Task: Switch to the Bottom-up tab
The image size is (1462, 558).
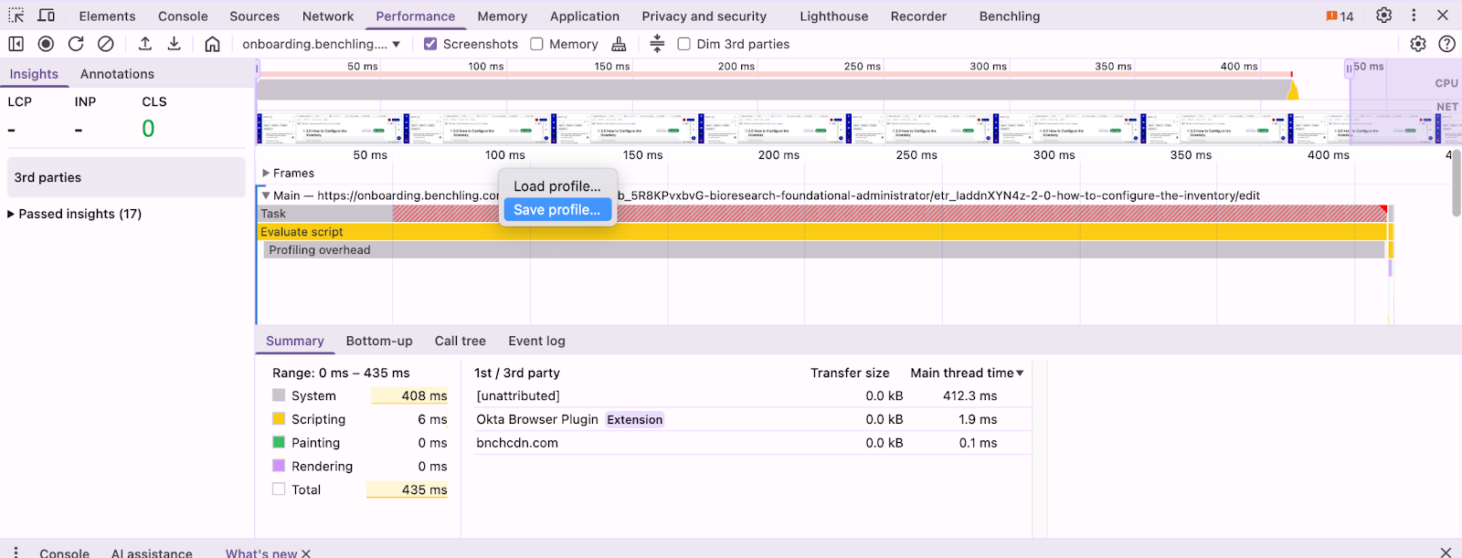Action: (x=379, y=341)
